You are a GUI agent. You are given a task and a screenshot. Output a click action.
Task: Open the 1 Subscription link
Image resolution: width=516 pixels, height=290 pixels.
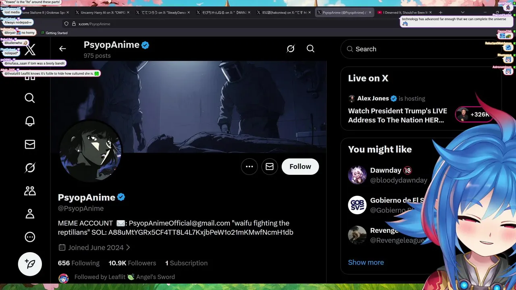tap(186, 263)
